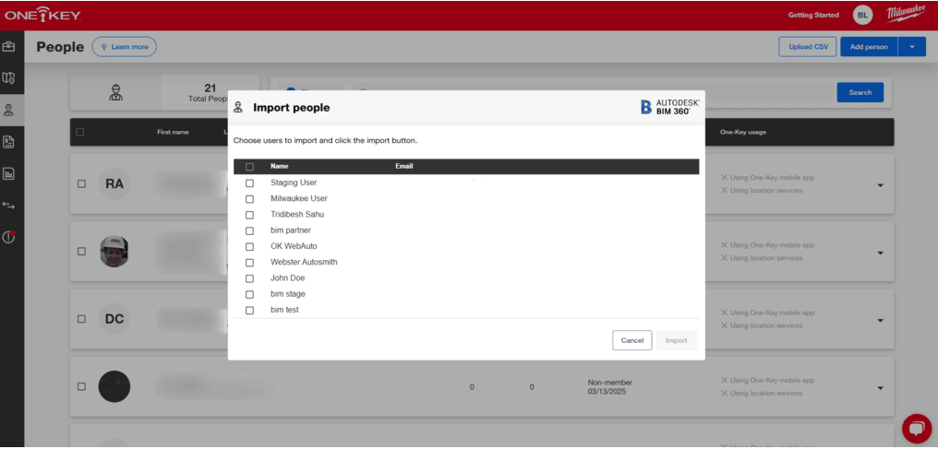Expand the Non-member 03/13/2025 row
The width and height of the screenshot is (938, 449).
[880, 387]
